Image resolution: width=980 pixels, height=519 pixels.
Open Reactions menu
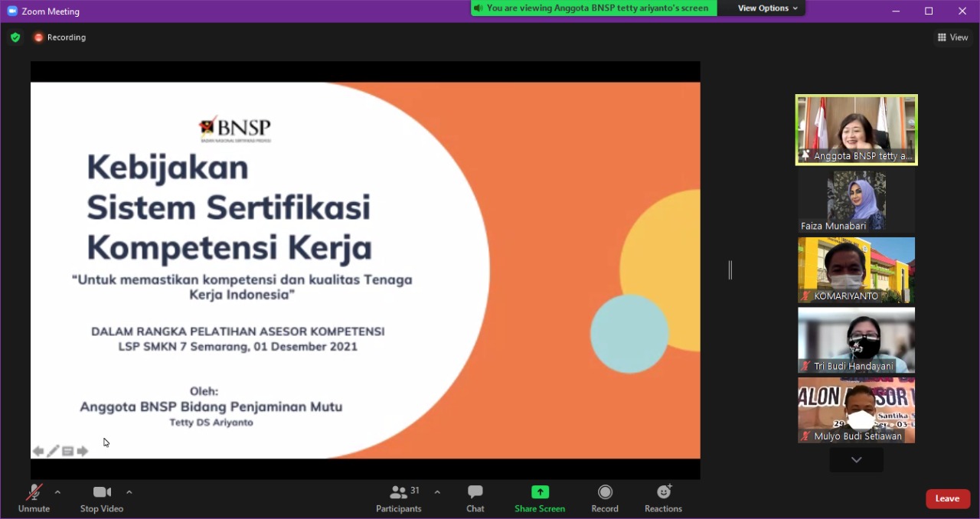pyautogui.click(x=663, y=498)
